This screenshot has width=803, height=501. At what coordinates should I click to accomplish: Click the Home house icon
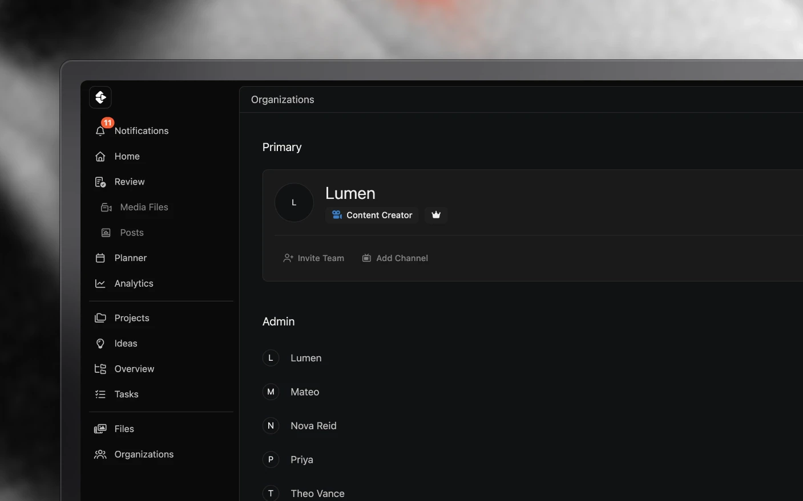100,156
